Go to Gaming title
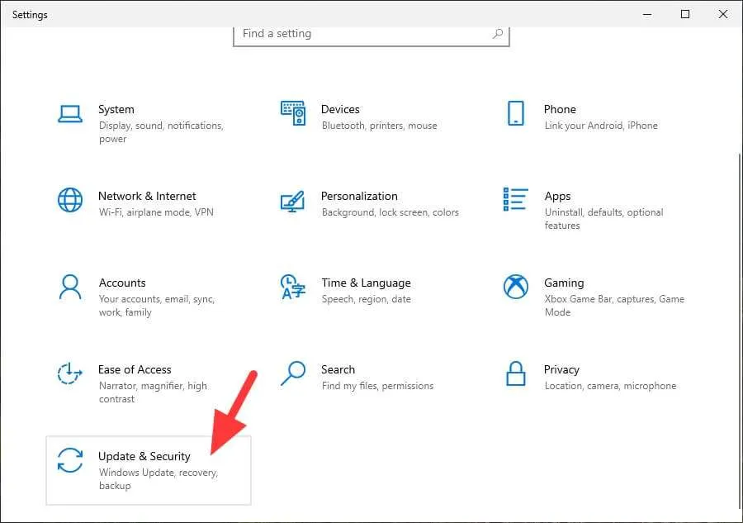The width and height of the screenshot is (743, 523). [564, 283]
